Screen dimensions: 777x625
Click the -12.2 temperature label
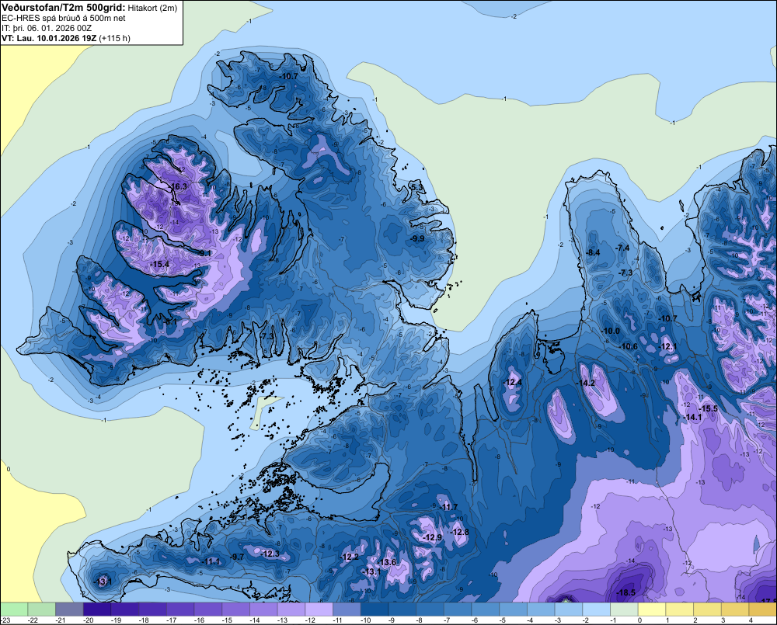[x=350, y=557]
